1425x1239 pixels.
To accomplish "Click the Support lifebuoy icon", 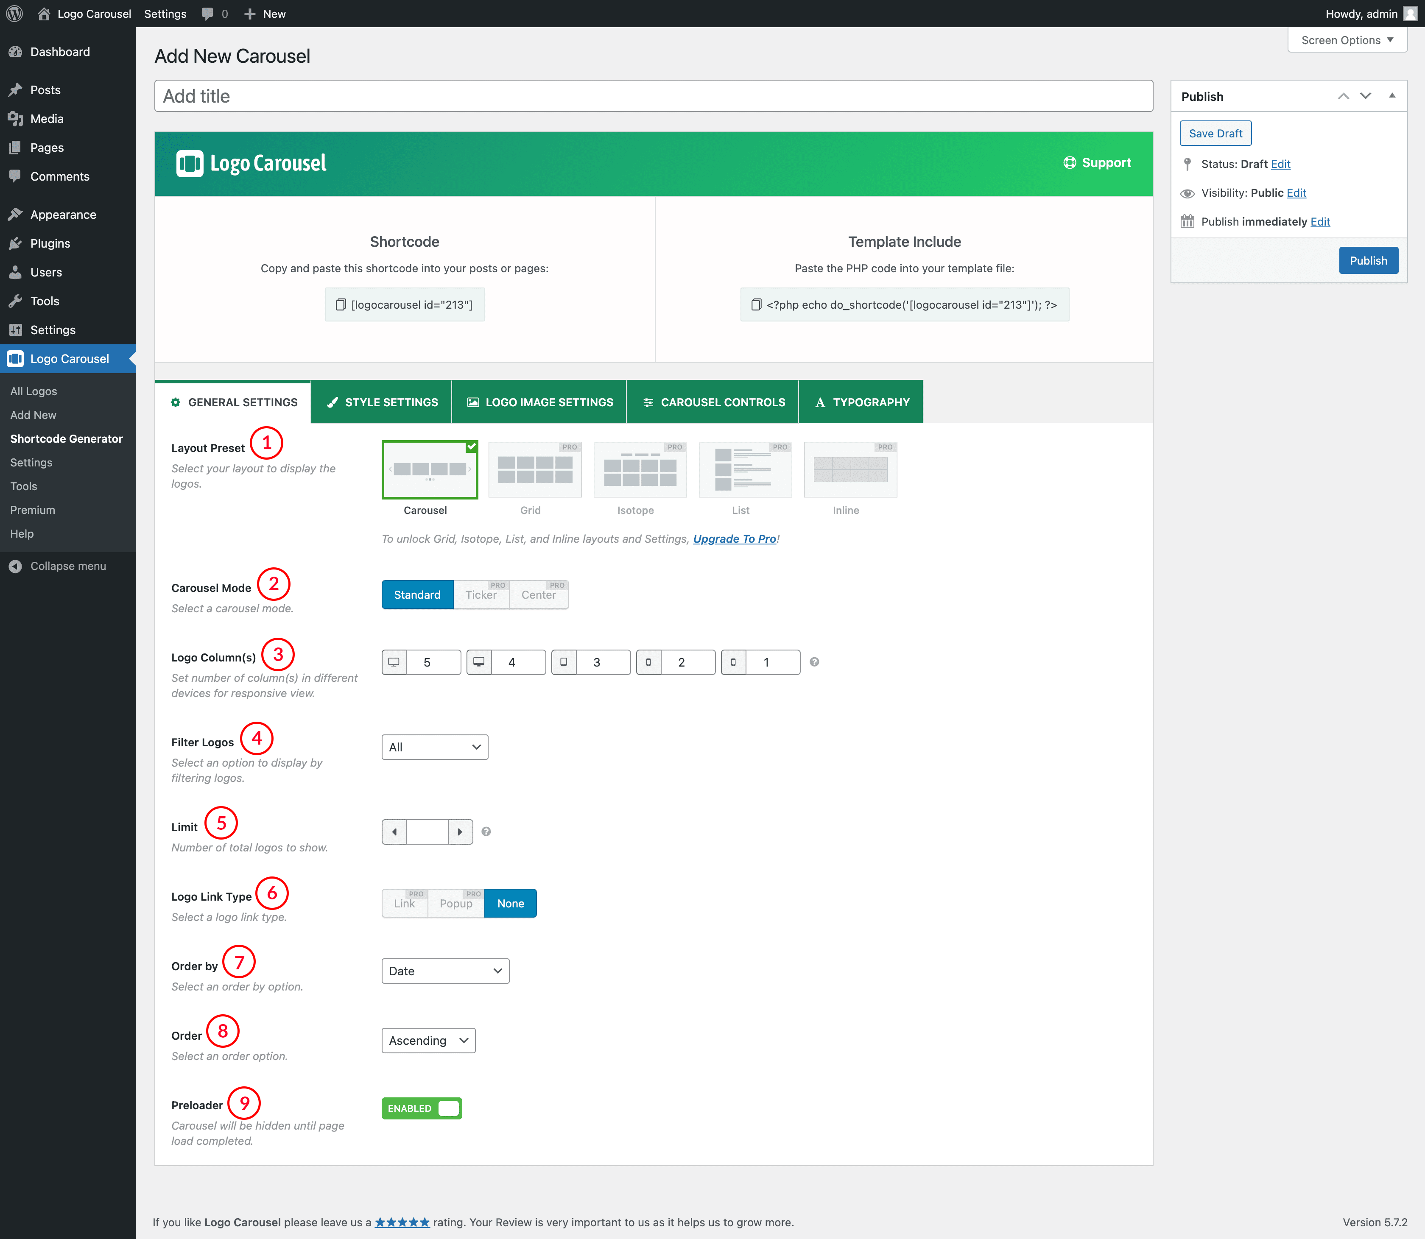I will pyautogui.click(x=1069, y=162).
